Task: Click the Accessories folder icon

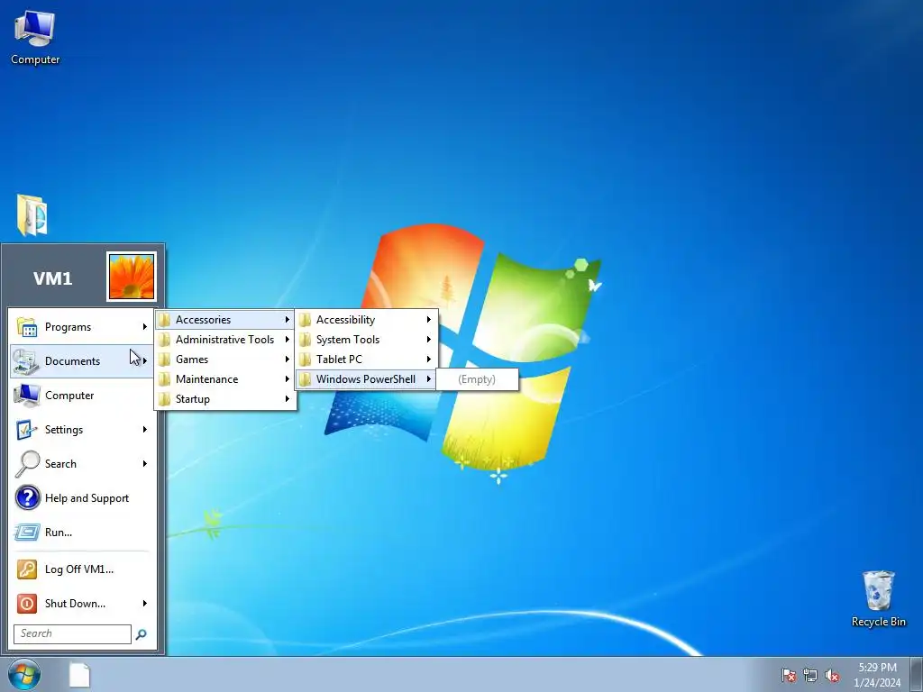Action: [x=164, y=320]
